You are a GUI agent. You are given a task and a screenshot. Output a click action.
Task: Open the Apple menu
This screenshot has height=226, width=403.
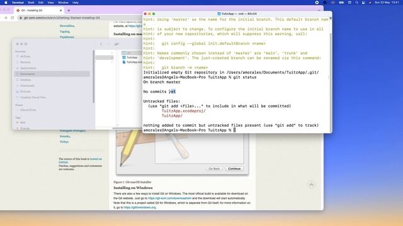(x=6, y=3)
